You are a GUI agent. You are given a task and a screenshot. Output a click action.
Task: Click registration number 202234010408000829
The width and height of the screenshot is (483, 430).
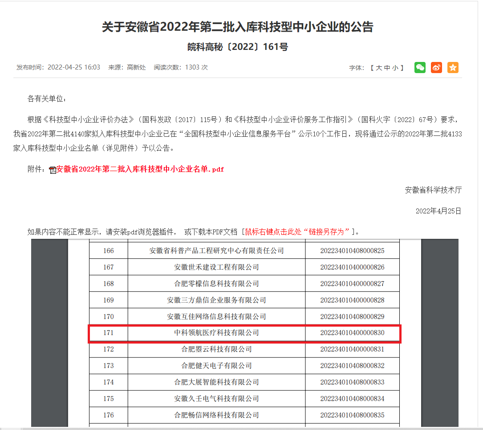(352, 316)
